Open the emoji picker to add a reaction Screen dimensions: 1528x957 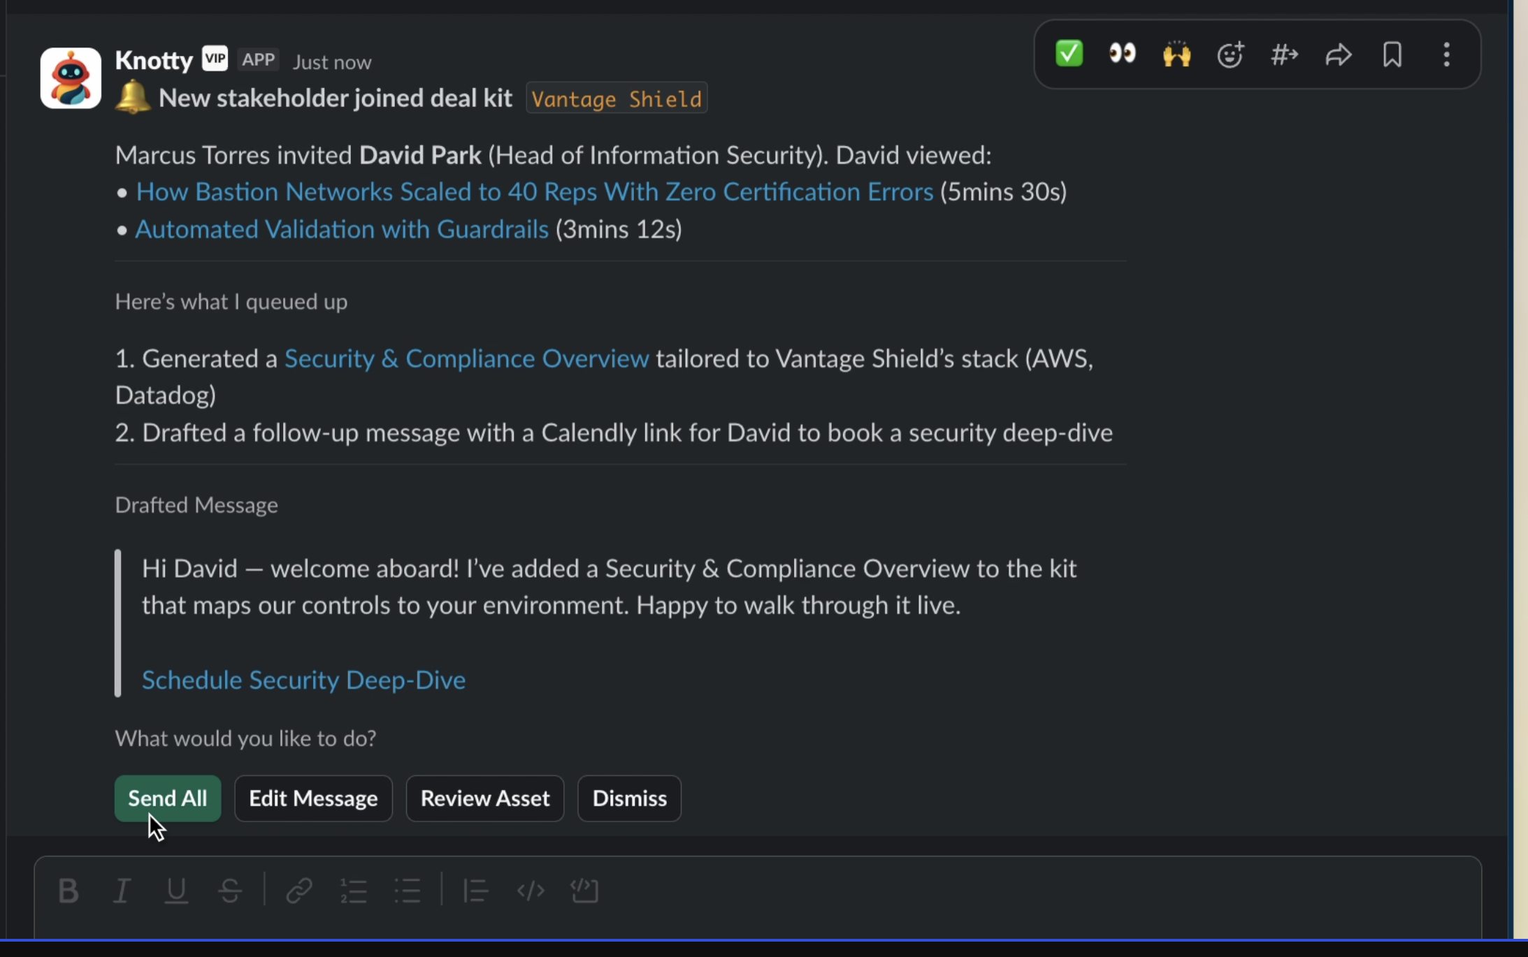click(1230, 54)
